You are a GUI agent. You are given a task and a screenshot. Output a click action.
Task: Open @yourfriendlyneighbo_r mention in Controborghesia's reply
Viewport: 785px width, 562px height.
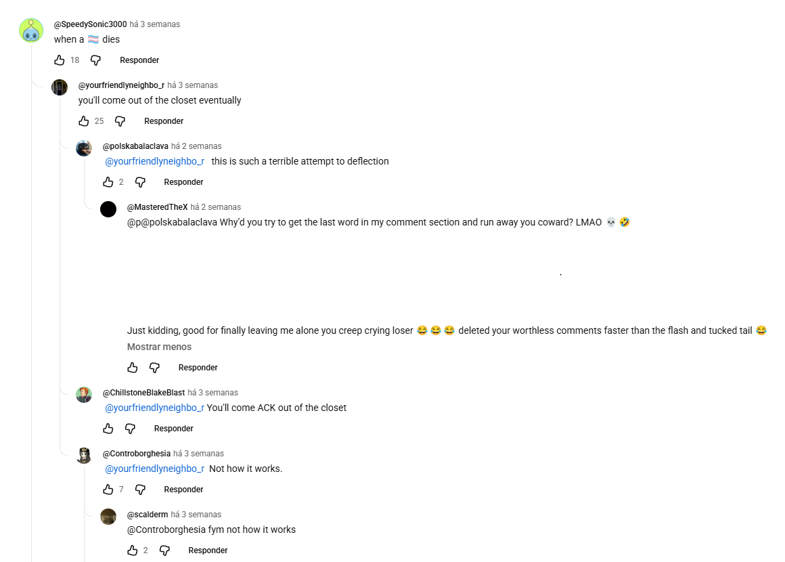tap(155, 469)
